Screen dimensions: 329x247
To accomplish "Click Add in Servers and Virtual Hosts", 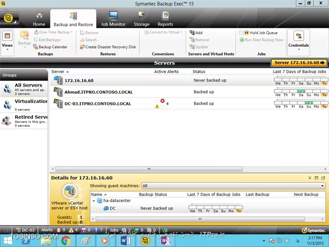I will pos(196,33).
